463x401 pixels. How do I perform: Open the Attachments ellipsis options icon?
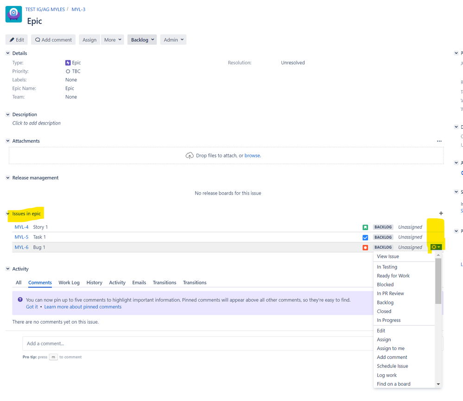click(x=439, y=141)
